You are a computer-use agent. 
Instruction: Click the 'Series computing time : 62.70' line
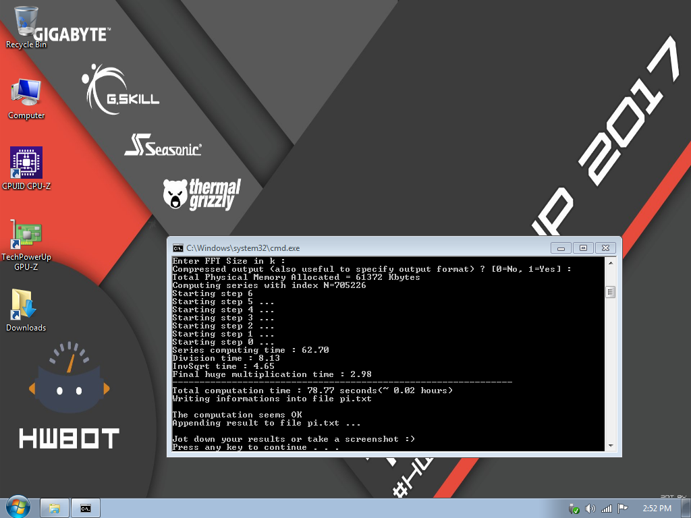point(251,350)
